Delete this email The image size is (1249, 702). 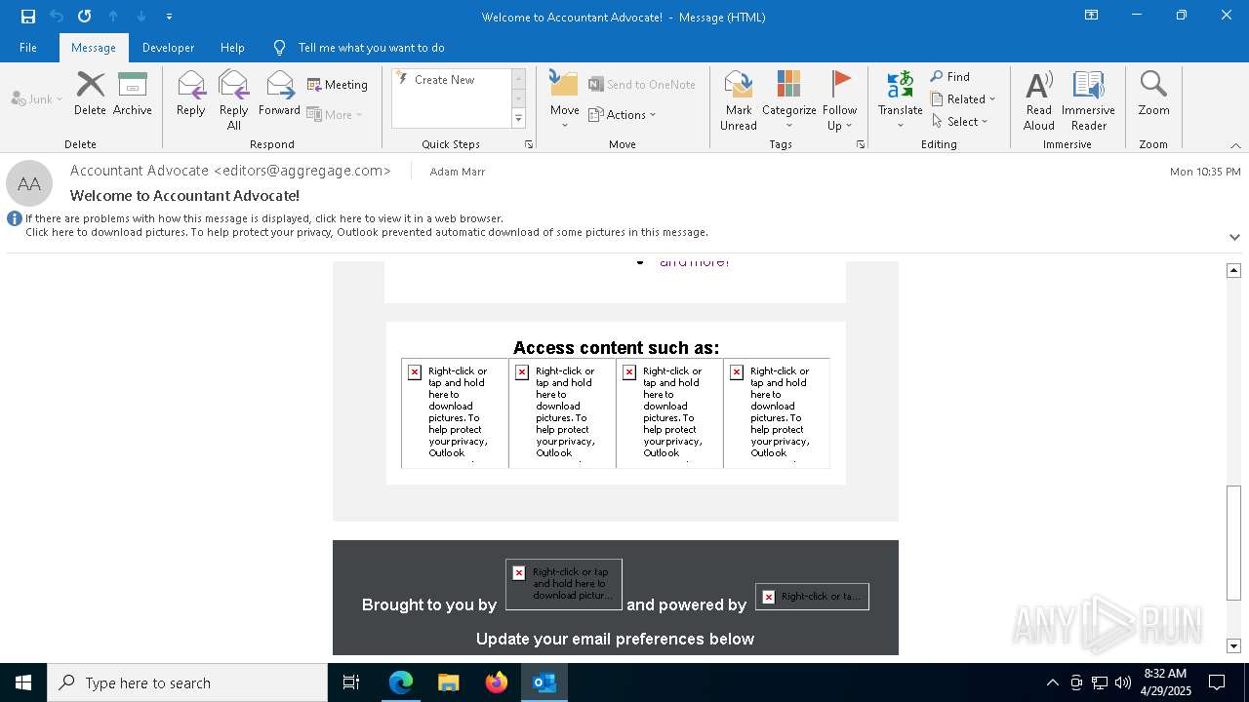(x=90, y=94)
